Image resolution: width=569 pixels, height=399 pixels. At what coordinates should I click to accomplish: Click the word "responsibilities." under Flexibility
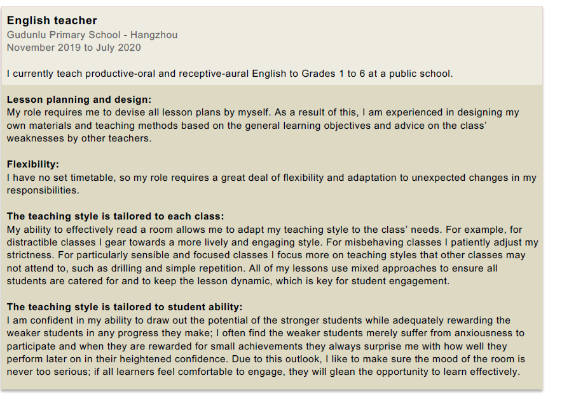pyautogui.click(x=43, y=190)
